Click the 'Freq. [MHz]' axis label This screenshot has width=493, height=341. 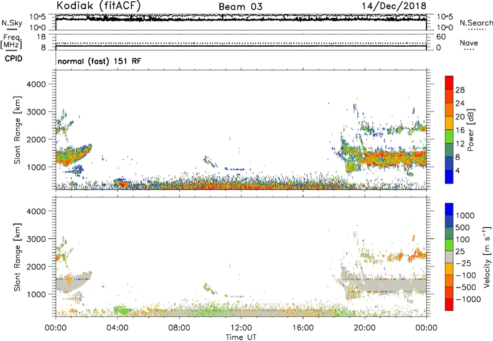(x=11, y=42)
